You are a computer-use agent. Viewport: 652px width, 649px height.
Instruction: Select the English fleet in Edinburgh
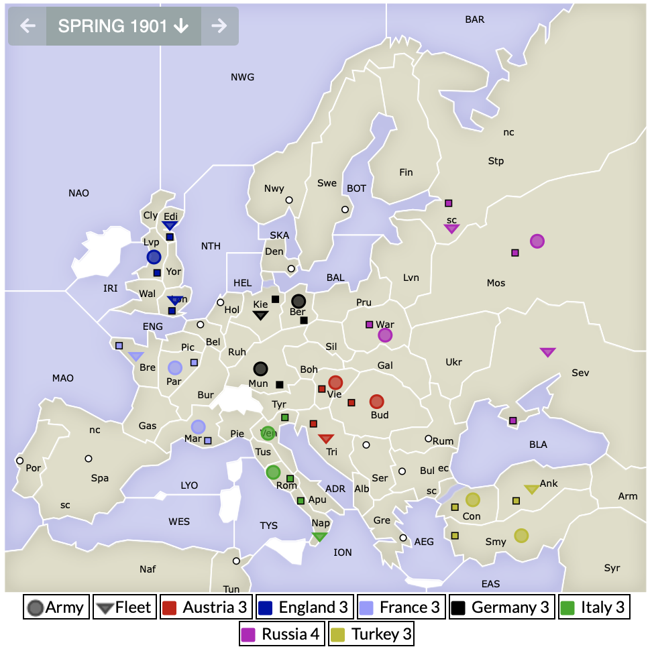point(170,226)
